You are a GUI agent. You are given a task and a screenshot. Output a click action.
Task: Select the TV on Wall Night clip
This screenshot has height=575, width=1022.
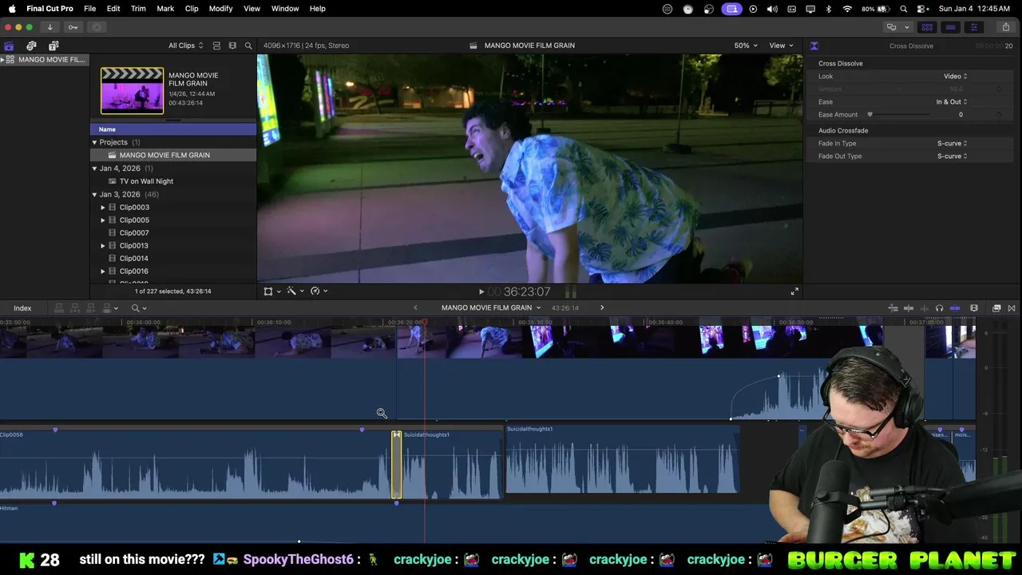146,181
